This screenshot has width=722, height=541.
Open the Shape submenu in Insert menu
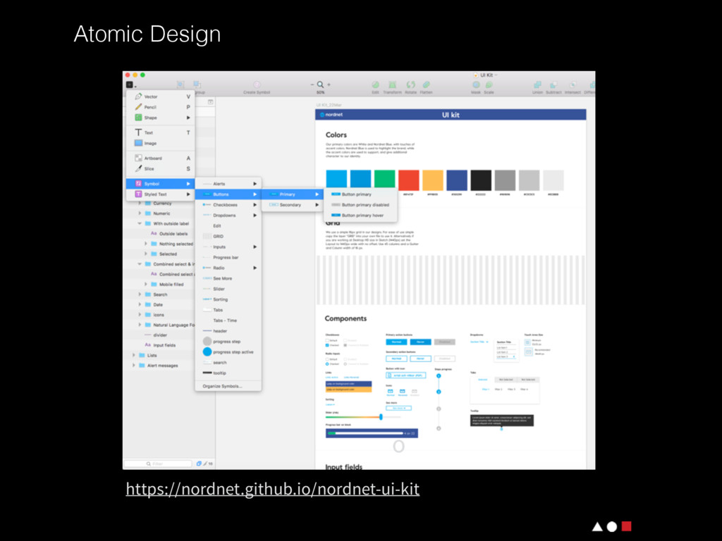[161, 118]
